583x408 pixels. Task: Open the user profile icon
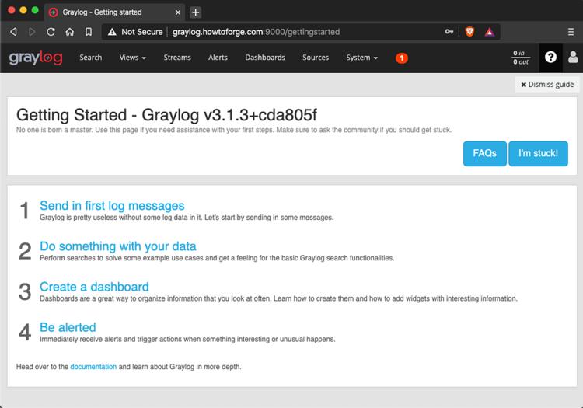coord(573,58)
